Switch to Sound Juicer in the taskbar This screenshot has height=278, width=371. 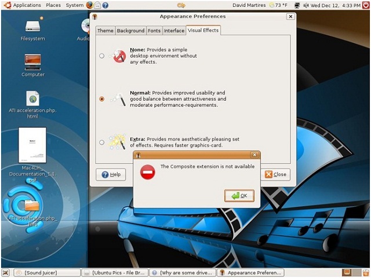47,272
